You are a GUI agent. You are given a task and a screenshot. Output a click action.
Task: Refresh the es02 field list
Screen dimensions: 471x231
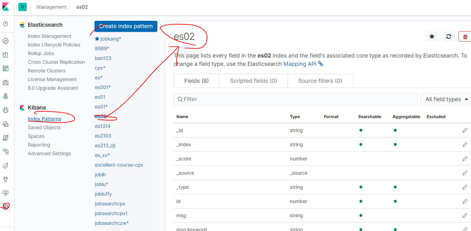coord(449,36)
